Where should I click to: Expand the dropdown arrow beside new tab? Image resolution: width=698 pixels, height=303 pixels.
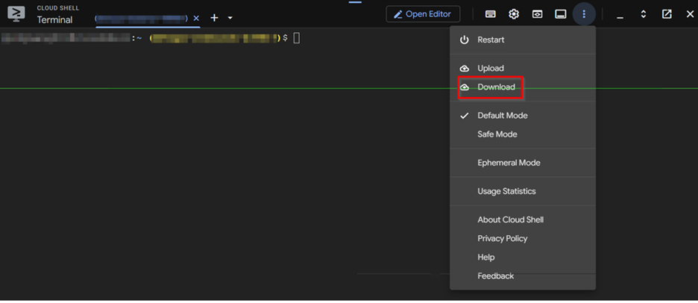pos(230,18)
